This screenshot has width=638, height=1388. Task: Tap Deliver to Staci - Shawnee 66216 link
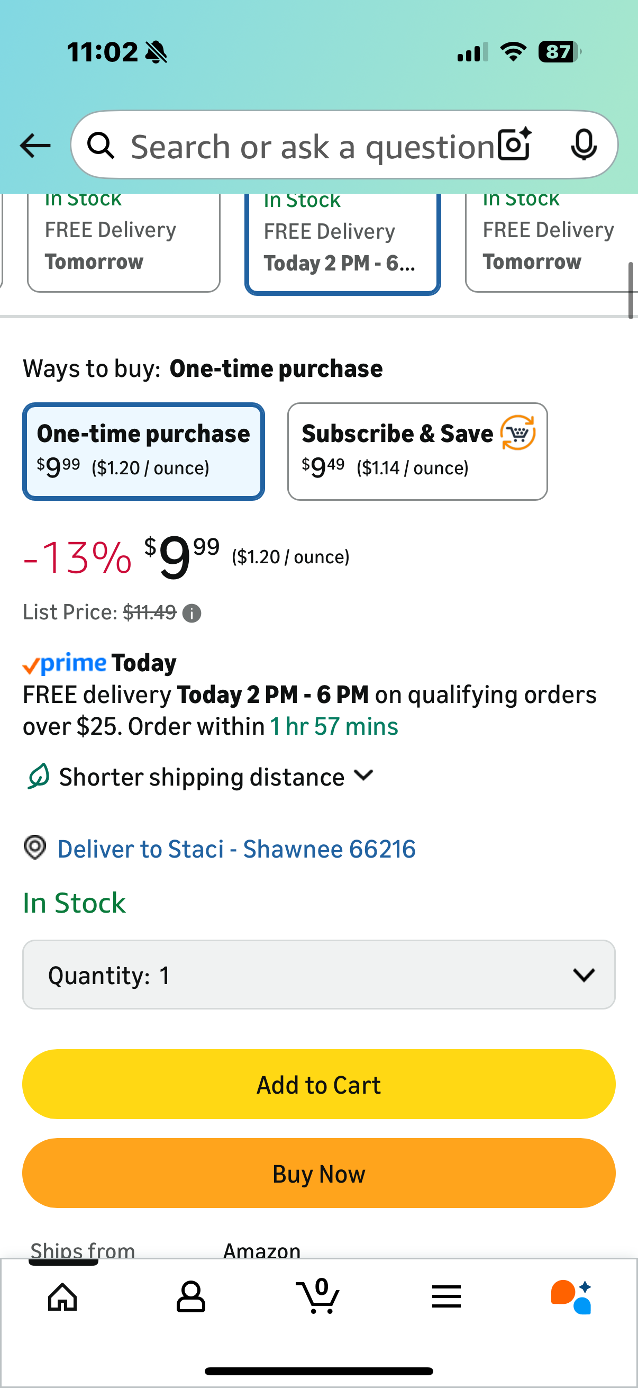click(236, 849)
